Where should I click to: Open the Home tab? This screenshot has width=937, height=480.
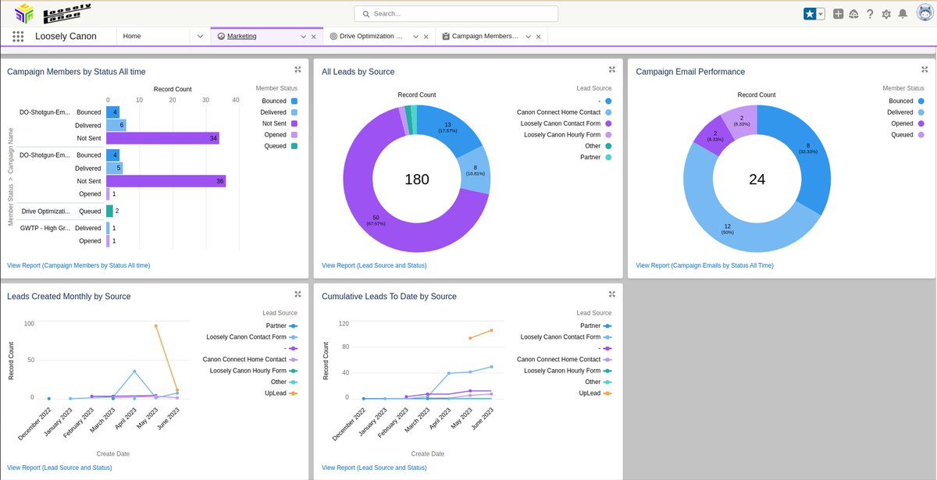(x=132, y=36)
